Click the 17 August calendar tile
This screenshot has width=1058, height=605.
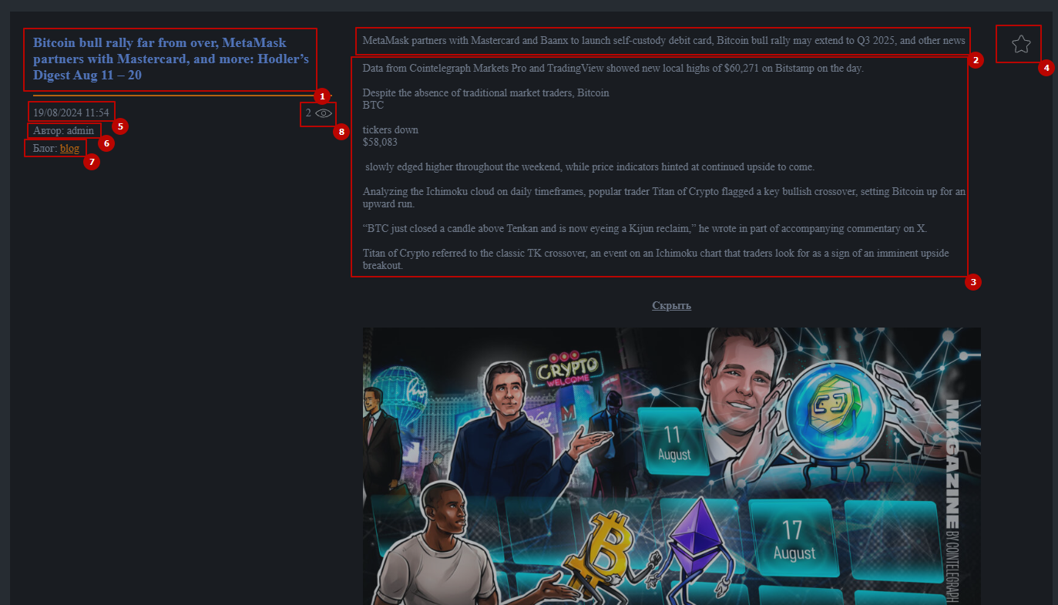tap(793, 537)
